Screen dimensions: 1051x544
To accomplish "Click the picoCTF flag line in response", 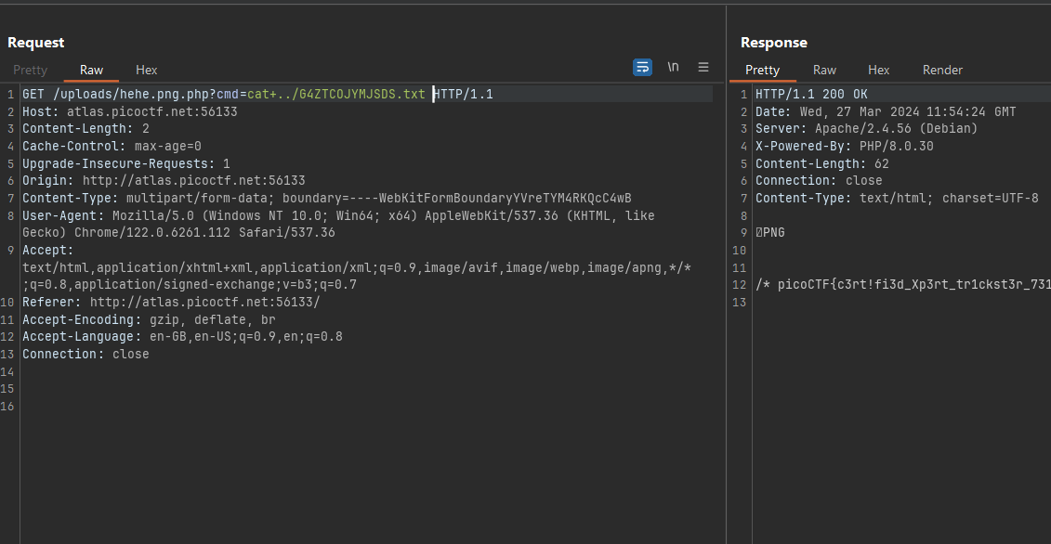I will point(903,285).
